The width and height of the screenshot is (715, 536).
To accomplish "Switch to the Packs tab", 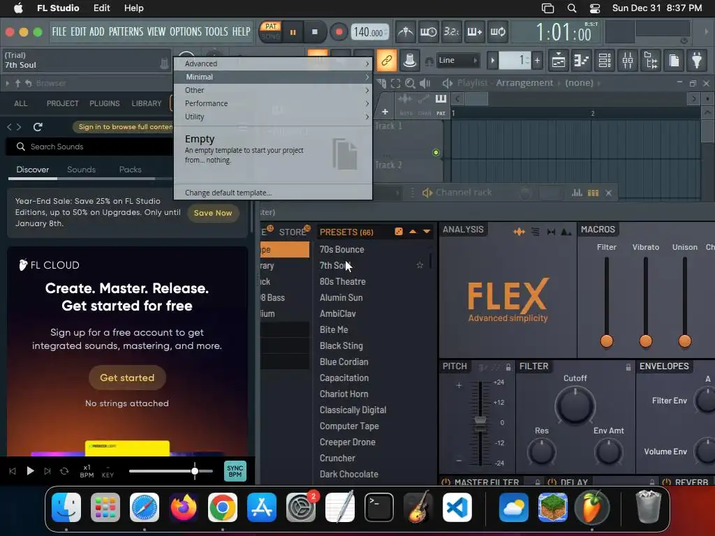I will [x=130, y=170].
